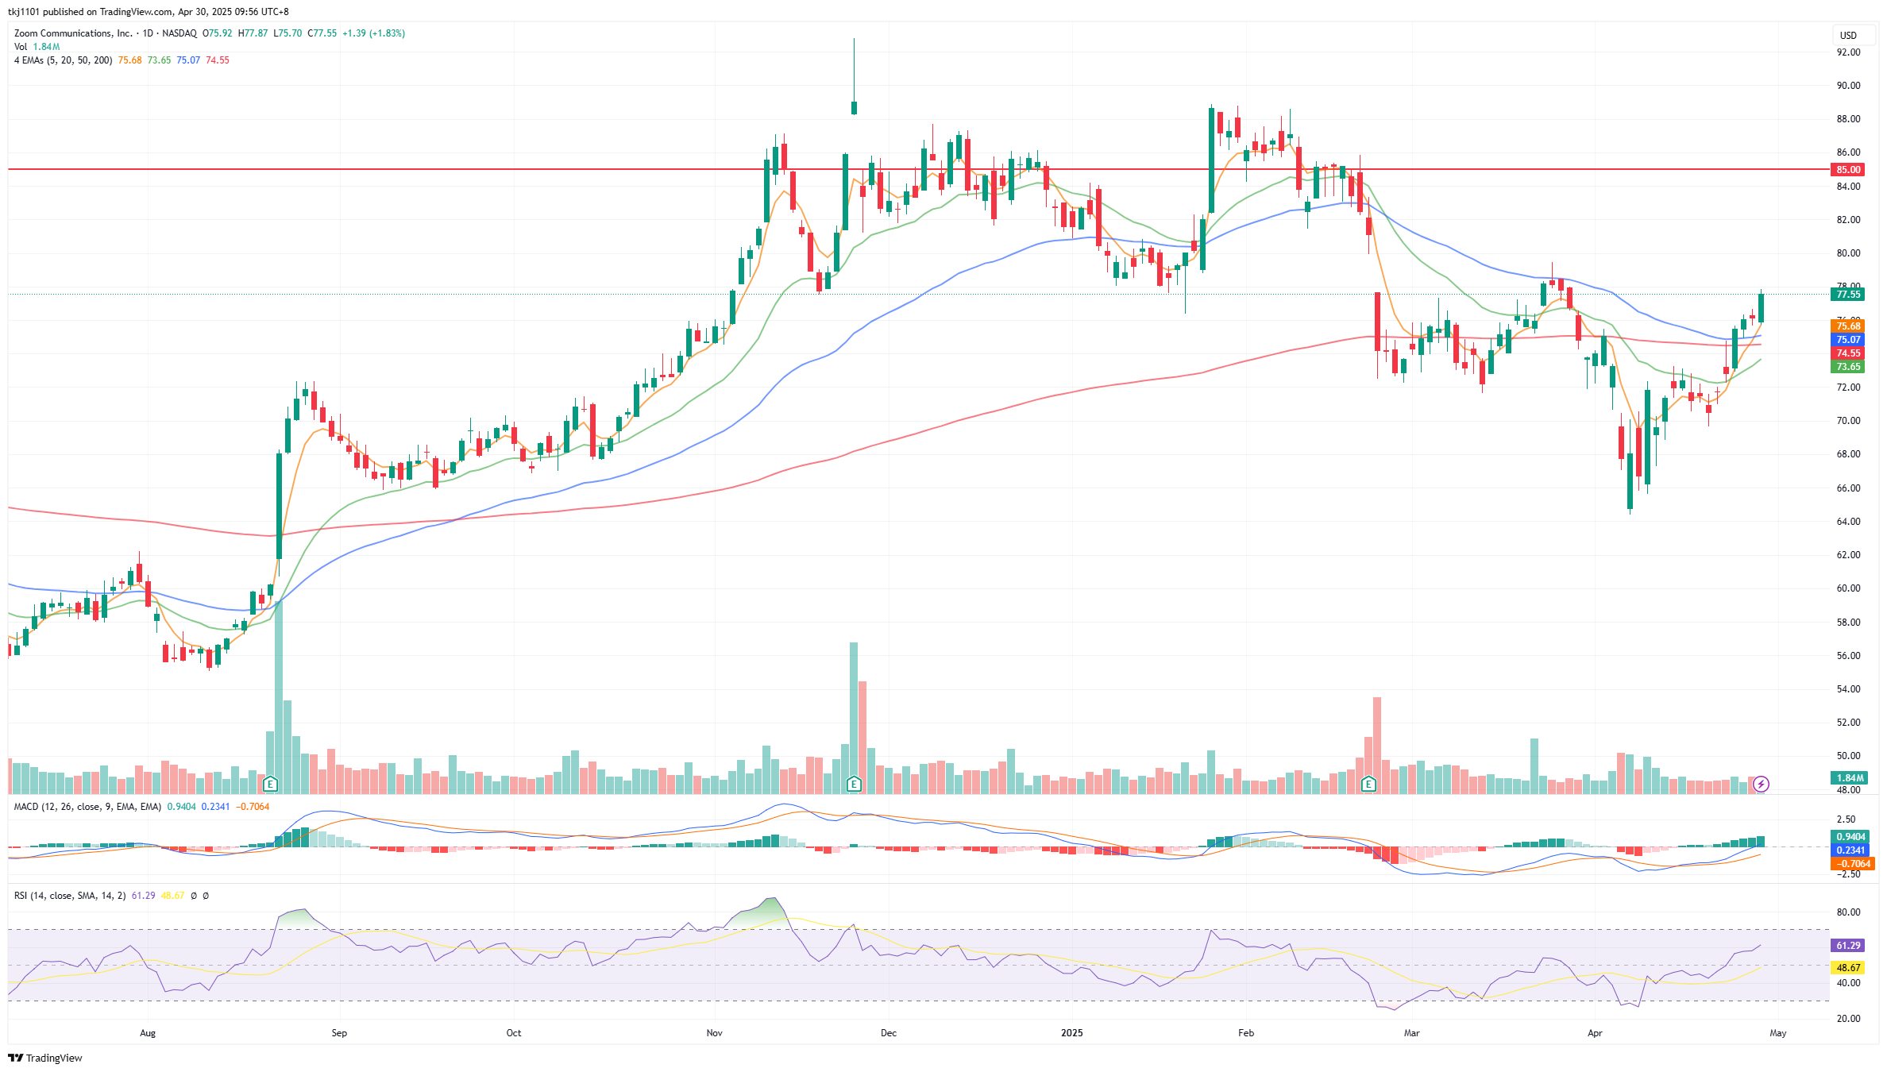This screenshot has height=1072, width=1887.
Task: Click the May label on time axis
Action: (1778, 1033)
